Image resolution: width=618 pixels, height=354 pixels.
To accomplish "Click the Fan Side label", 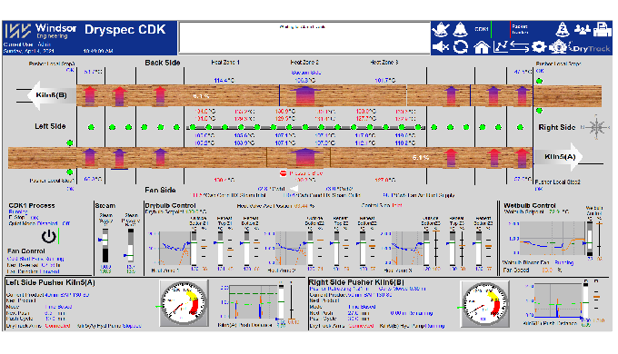I will coord(160,190).
